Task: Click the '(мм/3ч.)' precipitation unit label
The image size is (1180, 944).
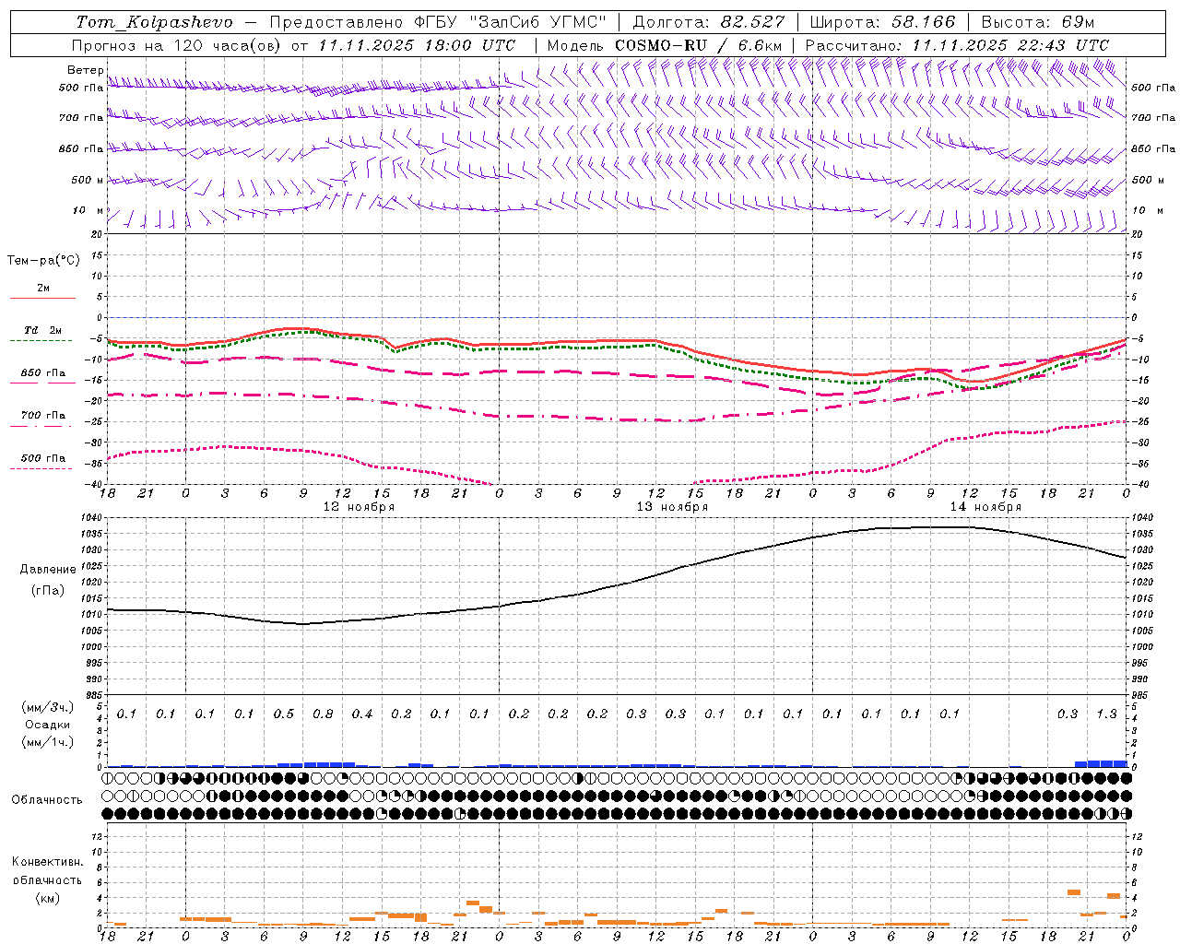Action: (48, 707)
